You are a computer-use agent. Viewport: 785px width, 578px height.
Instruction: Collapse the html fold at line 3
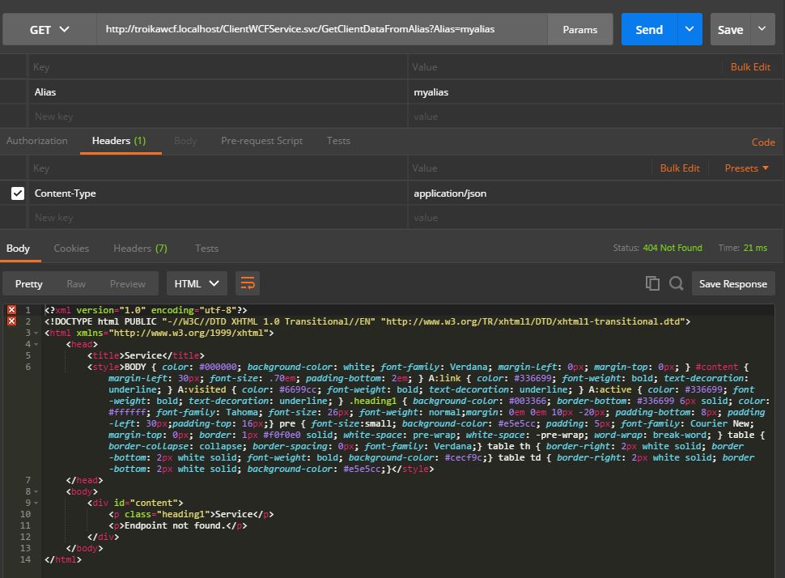36,333
